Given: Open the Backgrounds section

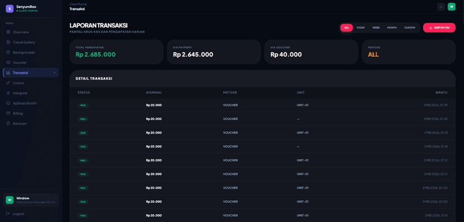Looking at the screenshot, I should [31, 52].
